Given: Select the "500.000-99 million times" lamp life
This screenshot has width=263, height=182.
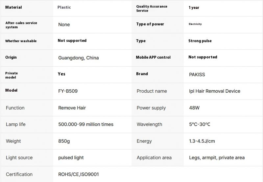Looking at the screenshot, I should pyautogui.click(x=85, y=124).
